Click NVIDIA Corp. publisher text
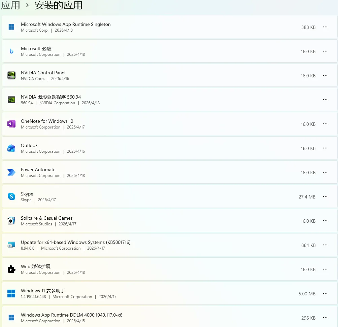Screen dimensions: 338x327 [x=33, y=79]
